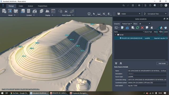
Task: Click the InfraWorks home logo icon
Action: [3, 5]
